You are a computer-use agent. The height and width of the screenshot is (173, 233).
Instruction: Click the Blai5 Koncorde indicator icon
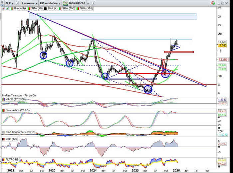(x=3, y=132)
